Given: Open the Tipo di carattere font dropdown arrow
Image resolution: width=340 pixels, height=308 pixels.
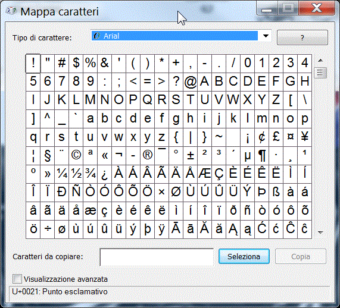Looking at the screenshot, I should point(266,36).
